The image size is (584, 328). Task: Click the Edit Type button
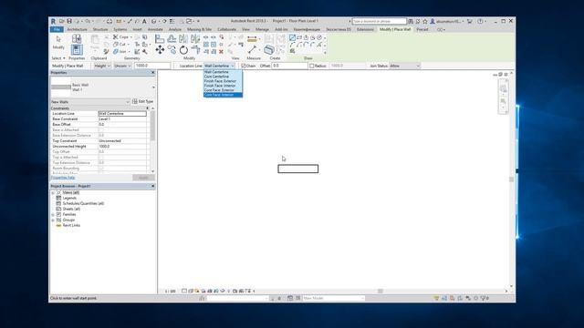pos(142,101)
